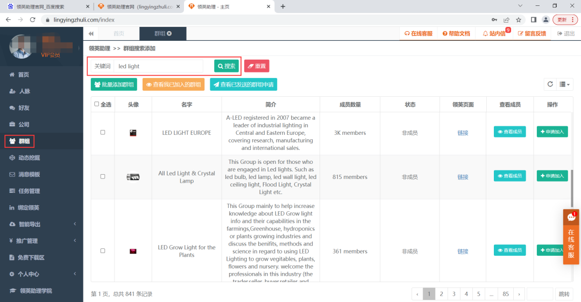Check the LED LIGHT EUROPE row checkbox
581x302 pixels.
pyautogui.click(x=103, y=132)
